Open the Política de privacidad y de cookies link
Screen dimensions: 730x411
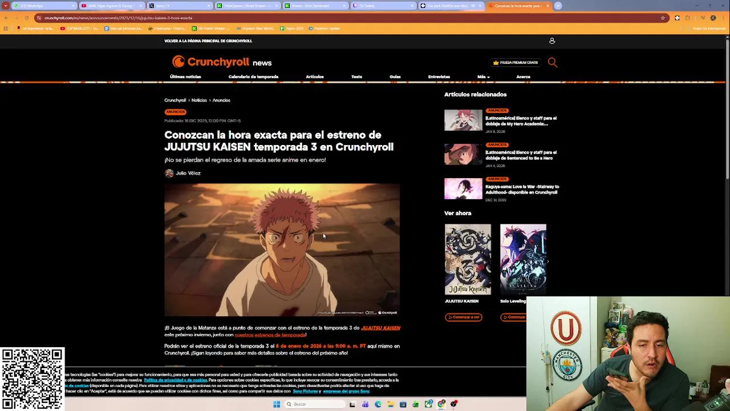click(x=176, y=380)
